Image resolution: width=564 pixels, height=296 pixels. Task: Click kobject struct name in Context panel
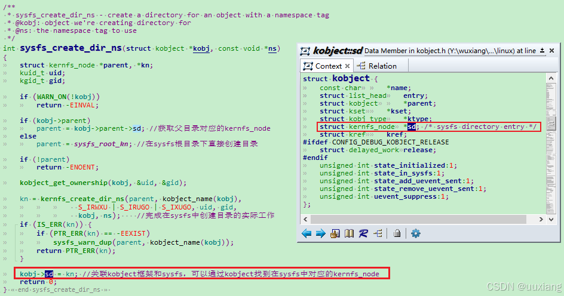351,78
